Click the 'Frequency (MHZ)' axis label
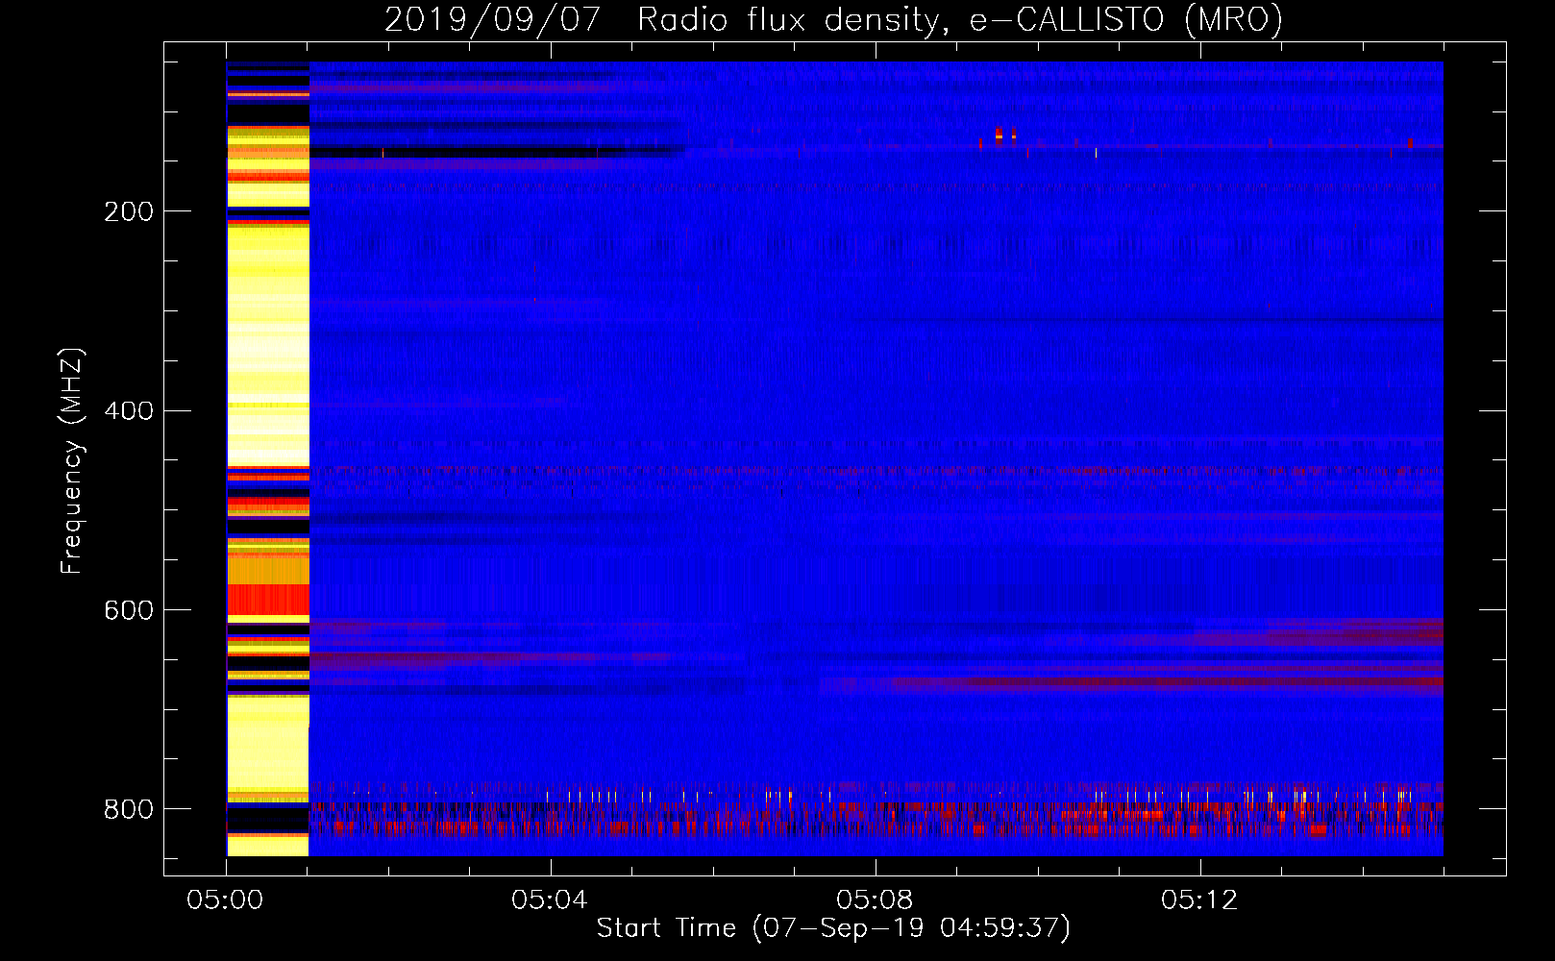This screenshot has width=1555, height=961. [x=72, y=461]
